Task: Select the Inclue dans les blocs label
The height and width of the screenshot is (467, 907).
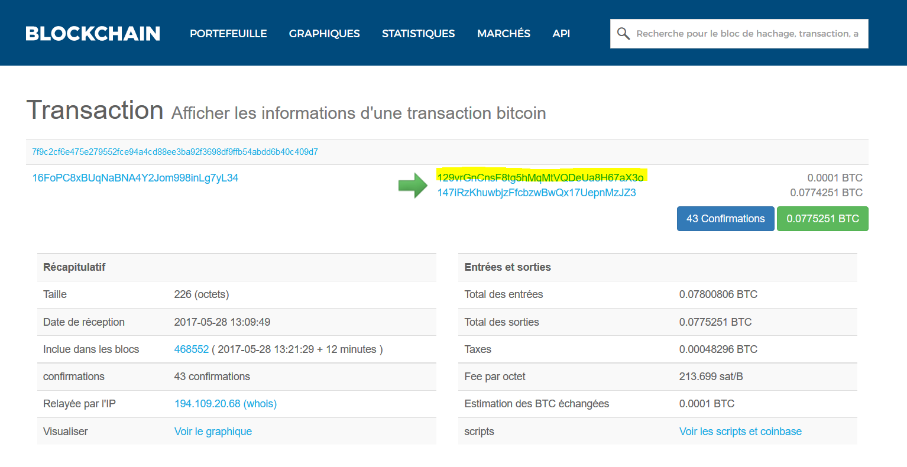Action: [91, 349]
